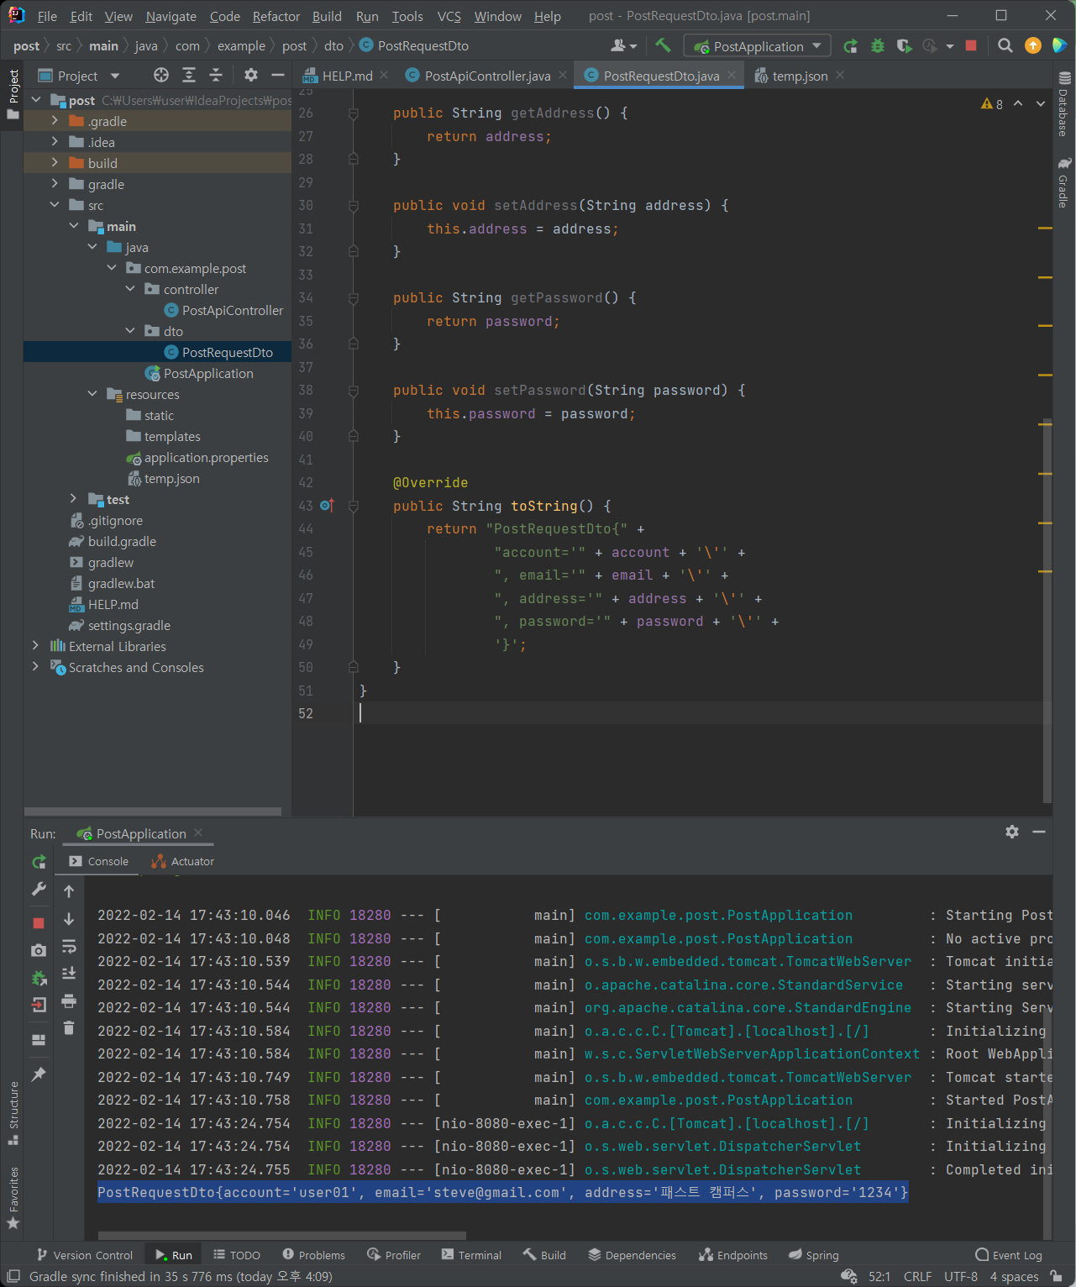
Task: Toggle tool window bars icon in status bar
Action: (13, 1276)
